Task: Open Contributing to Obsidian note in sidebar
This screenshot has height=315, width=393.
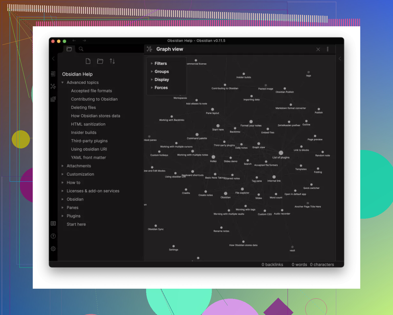Action: (x=94, y=99)
